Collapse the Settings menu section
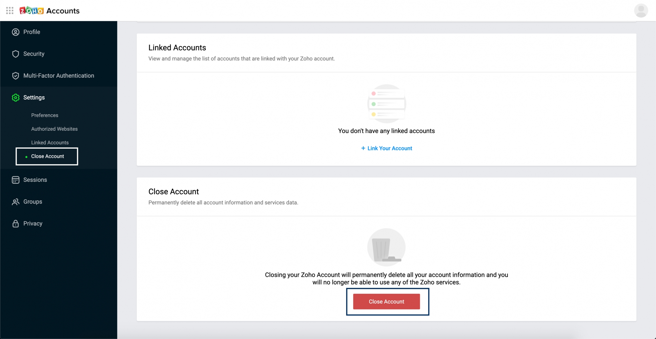Screen dimensions: 656x339 click(34, 98)
